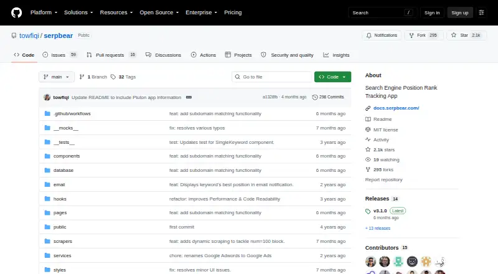The image size is (498, 274).
Task: Open the Platform dropdown menu
Action: [44, 12]
